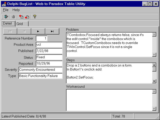Click the yellow question mark help icon

click(x=35, y=17)
